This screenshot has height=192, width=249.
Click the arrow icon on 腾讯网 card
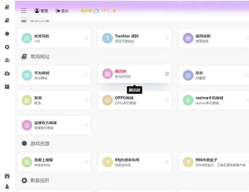167,74
